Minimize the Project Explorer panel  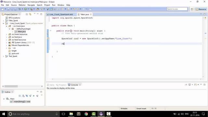point(38,14)
